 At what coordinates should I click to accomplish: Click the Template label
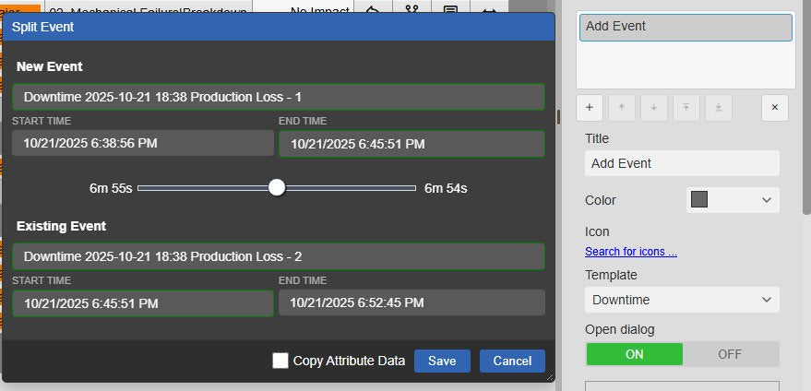(x=611, y=275)
